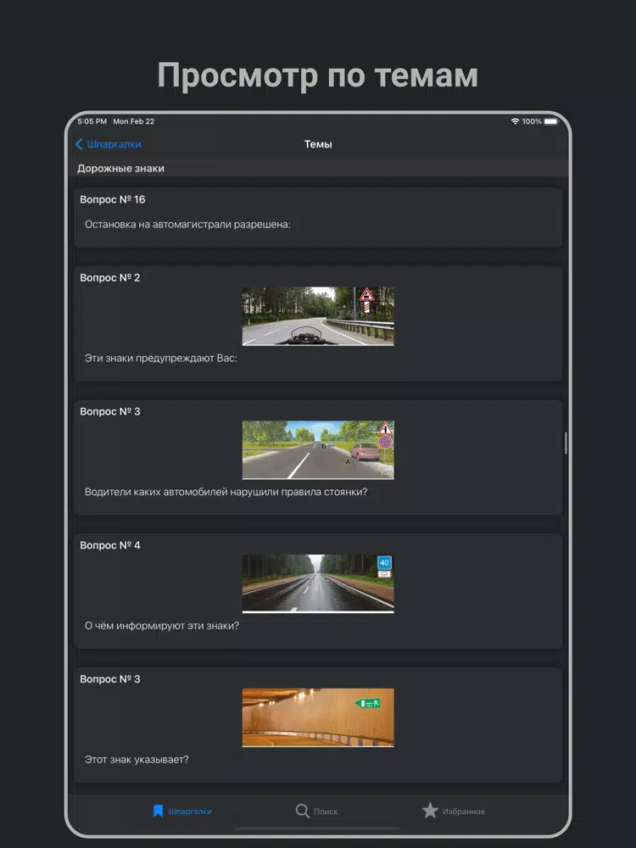Click the Дорожные знаки section header
The height and width of the screenshot is (848, 636).
pos(121,169)
